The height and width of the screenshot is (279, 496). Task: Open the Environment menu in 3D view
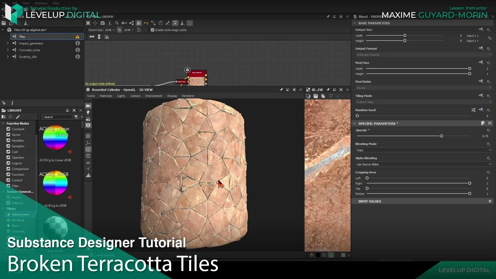[x=154, y=96]
